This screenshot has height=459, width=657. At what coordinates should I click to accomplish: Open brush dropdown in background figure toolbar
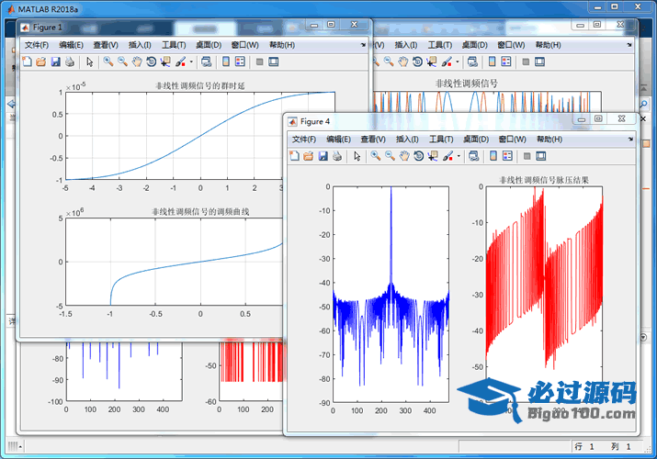click(458, 62)
